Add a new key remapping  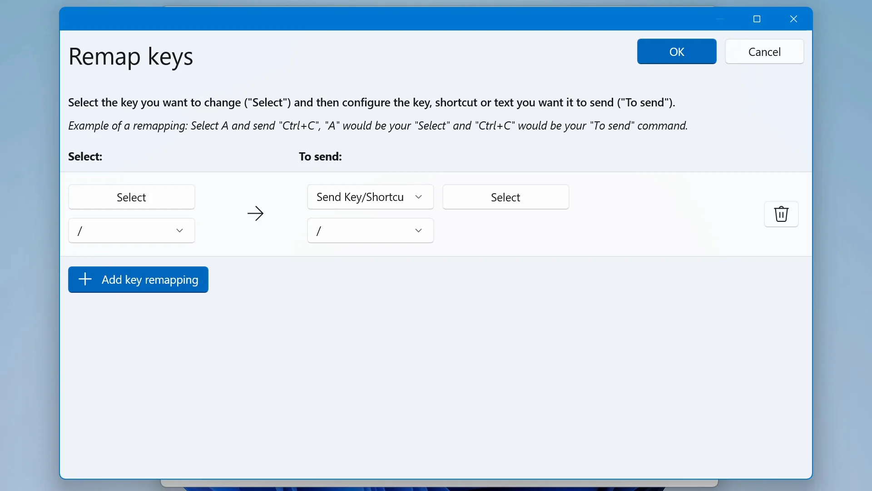point(138,280)
